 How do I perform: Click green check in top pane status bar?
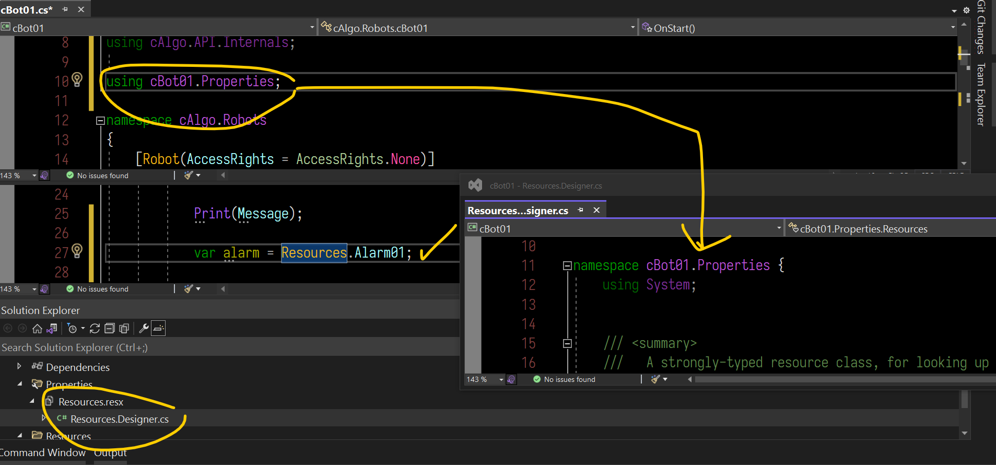(70, 176)
